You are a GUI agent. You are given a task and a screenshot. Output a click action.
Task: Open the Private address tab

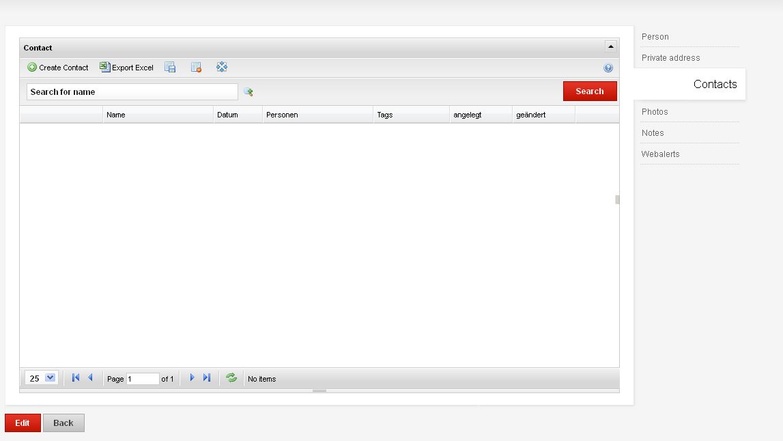(670, 58)
